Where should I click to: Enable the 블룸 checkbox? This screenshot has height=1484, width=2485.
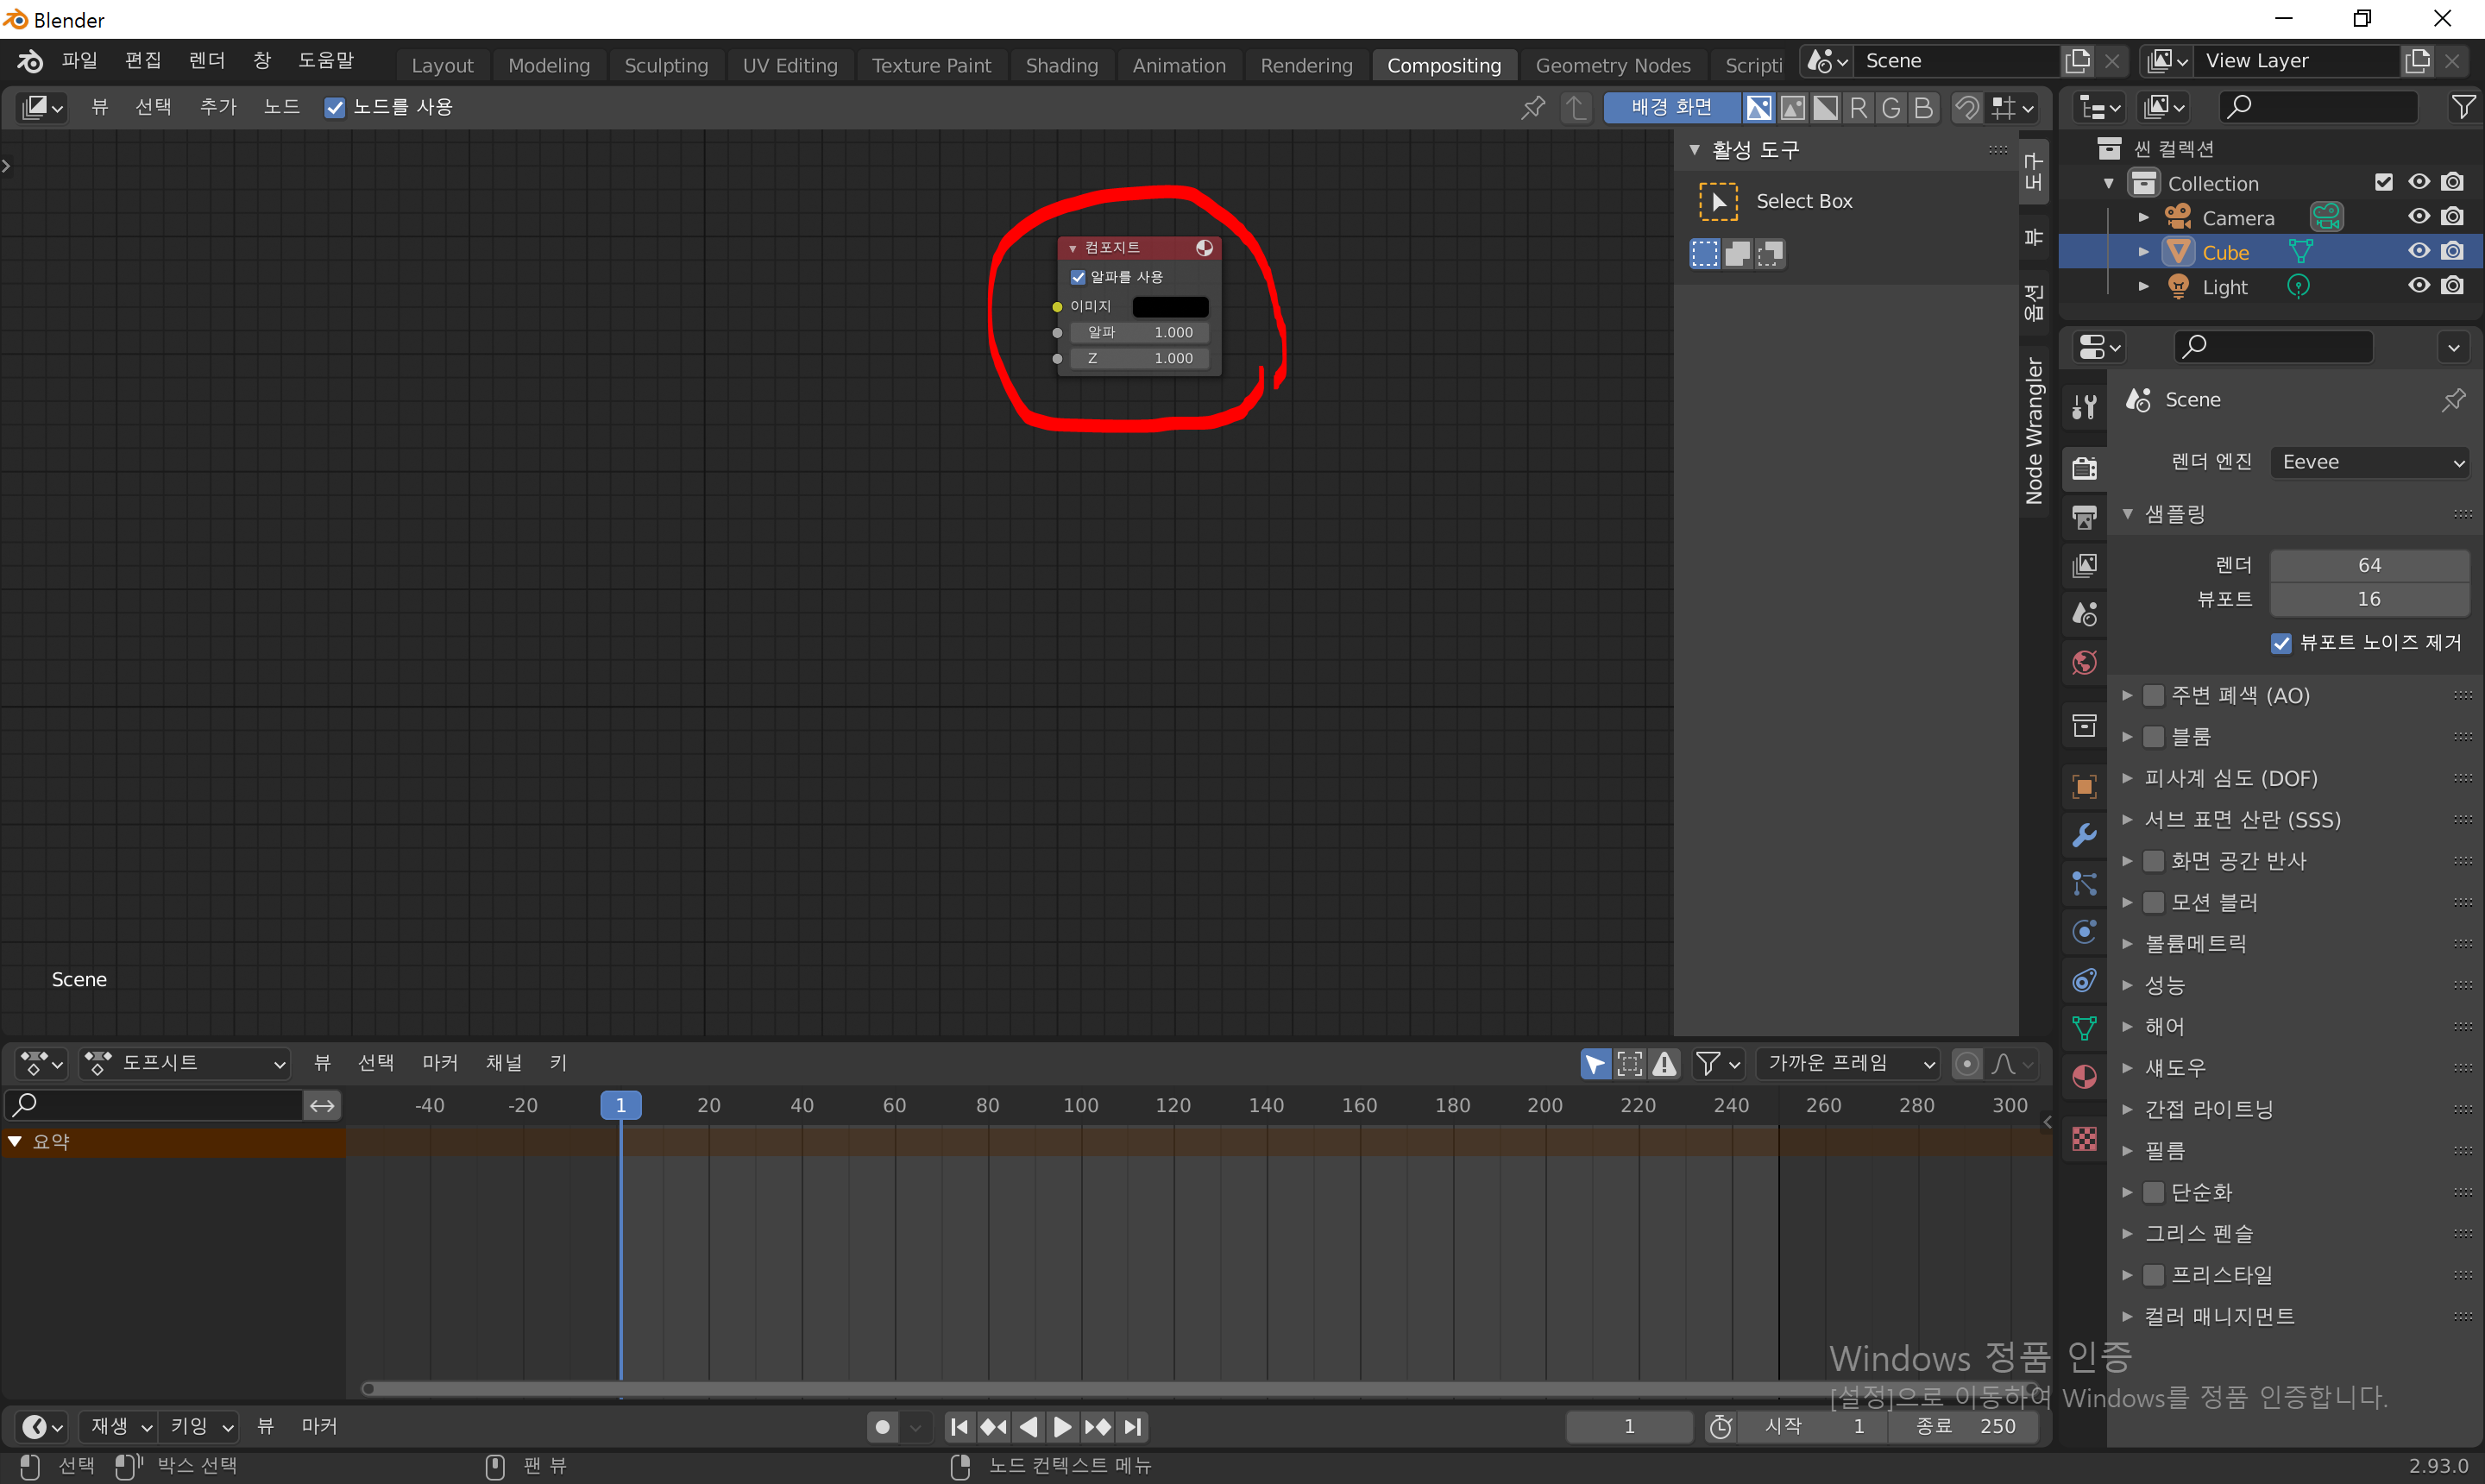click(x=2154, y=737)
